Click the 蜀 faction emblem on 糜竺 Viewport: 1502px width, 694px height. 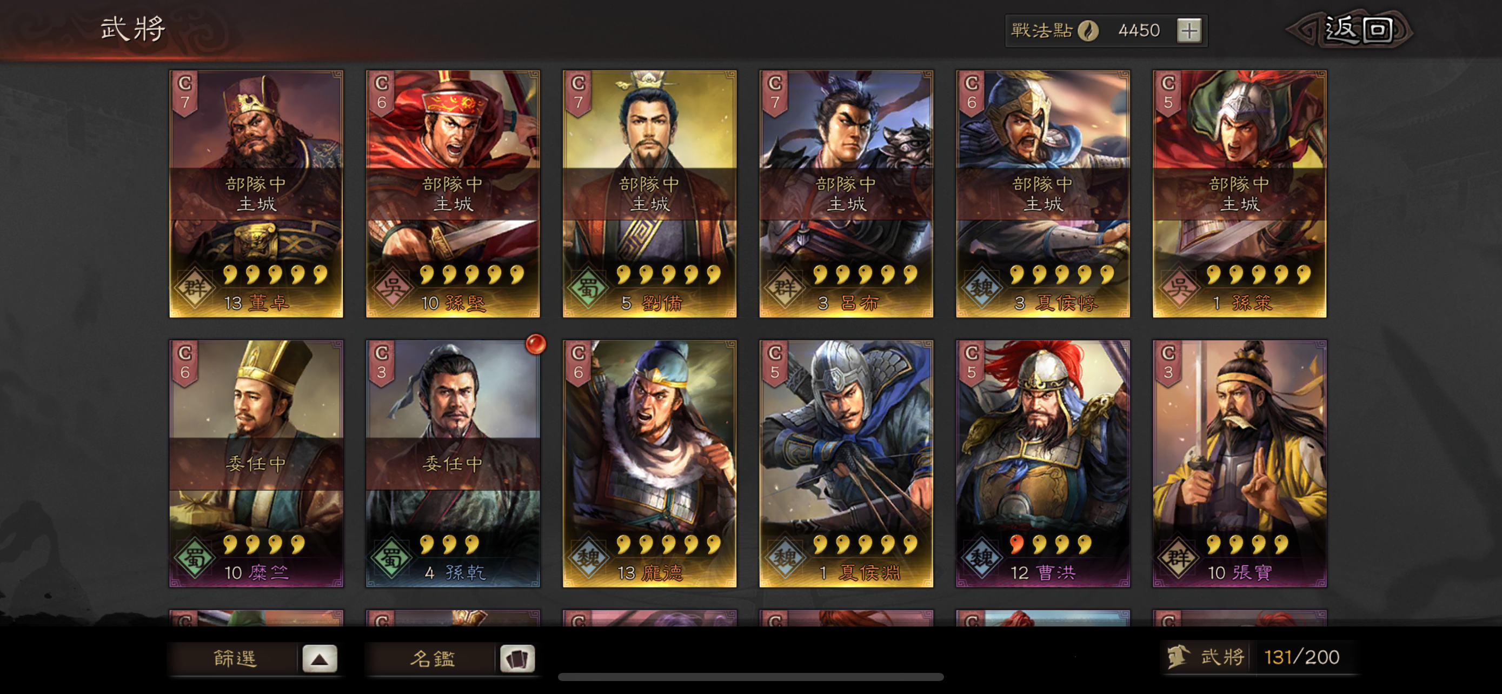click(195, 558)
